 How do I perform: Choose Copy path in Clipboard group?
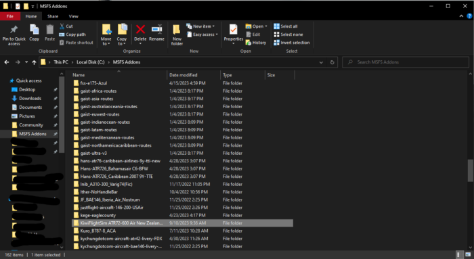pyautogui.click(x=72, y=34)
